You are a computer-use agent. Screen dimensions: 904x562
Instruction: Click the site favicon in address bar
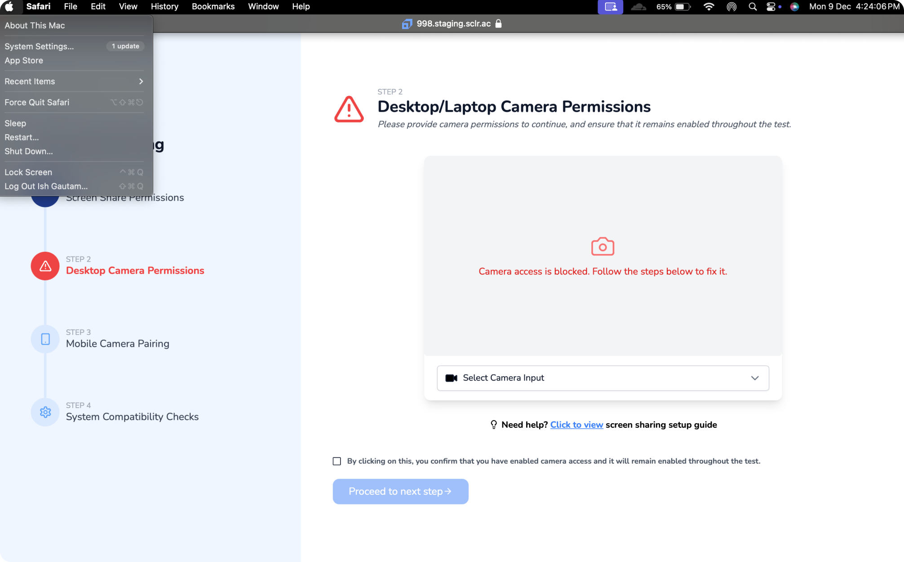click(x=407, y=24)
